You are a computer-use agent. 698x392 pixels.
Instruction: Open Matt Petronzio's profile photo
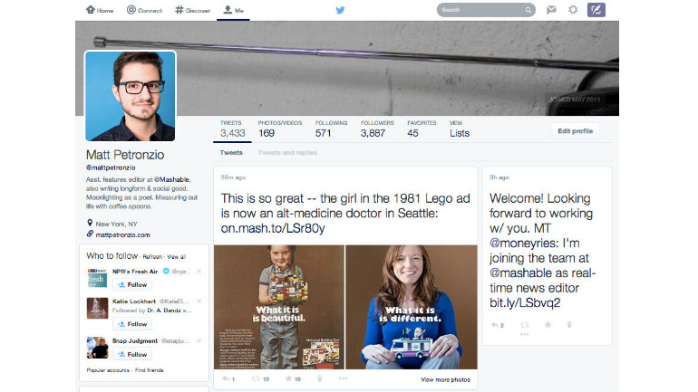click(x=131, y=95)
